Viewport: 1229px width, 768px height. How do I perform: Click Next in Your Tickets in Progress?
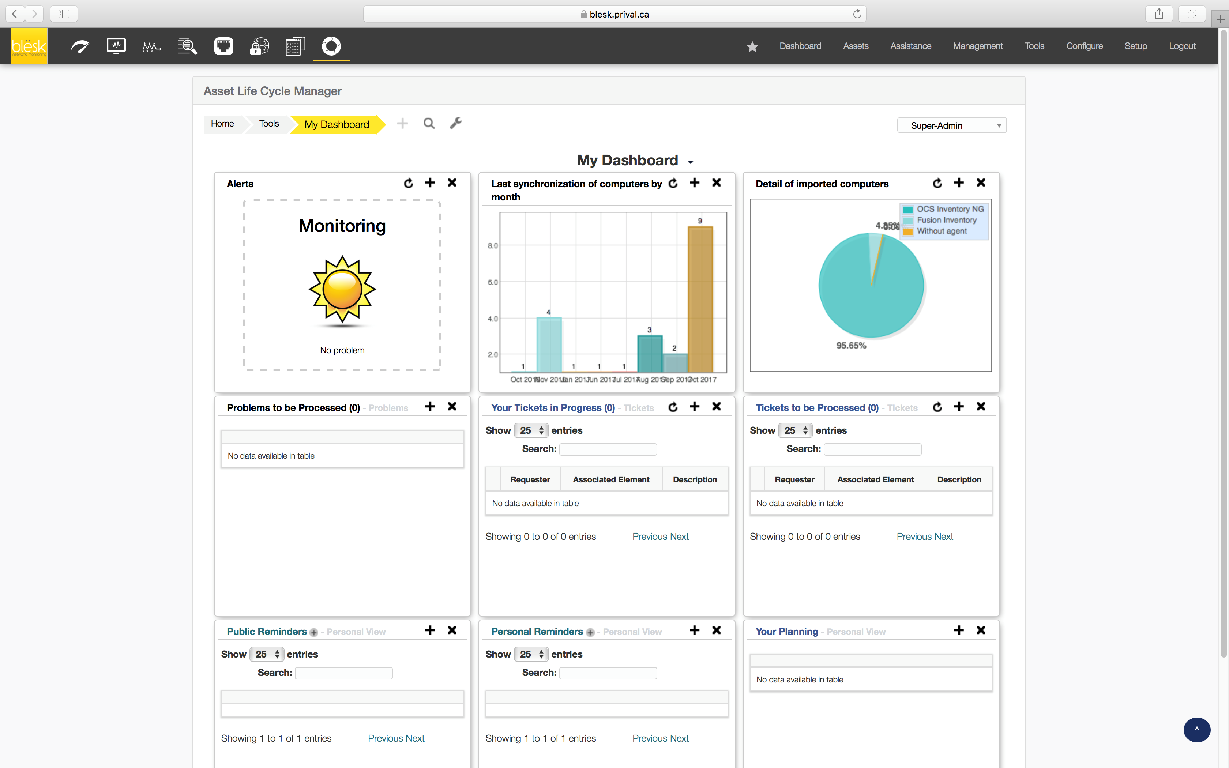click(x=679, y=537)
